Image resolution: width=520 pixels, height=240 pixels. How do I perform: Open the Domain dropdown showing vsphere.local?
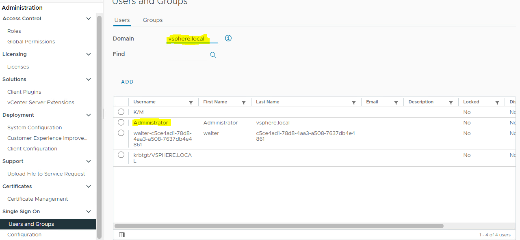tap(192, 39)
